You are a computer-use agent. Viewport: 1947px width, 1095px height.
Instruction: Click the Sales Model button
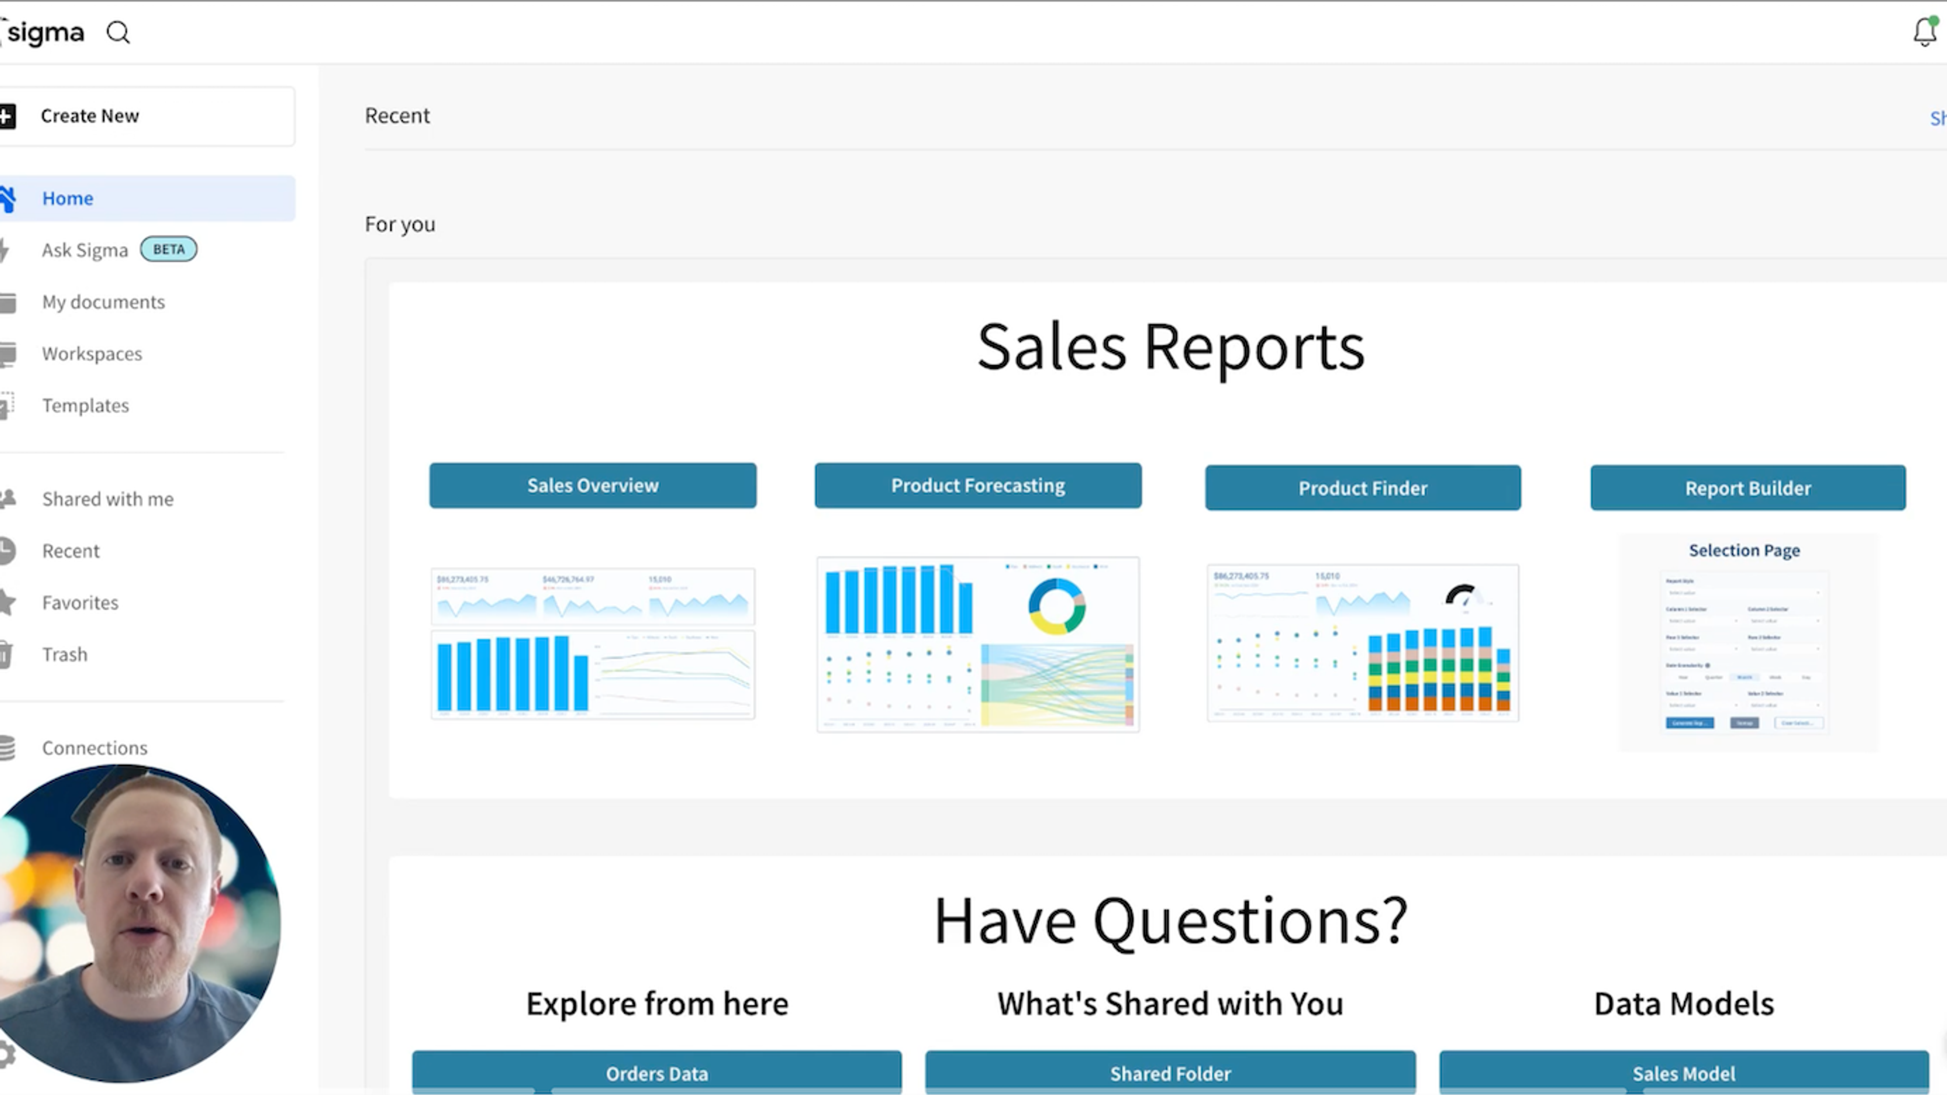[1684, 1072]
